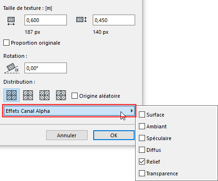This screenshot has width=218, height=181.
Task: Uncheck the Relief alpha effect
Action: (142, 162)
